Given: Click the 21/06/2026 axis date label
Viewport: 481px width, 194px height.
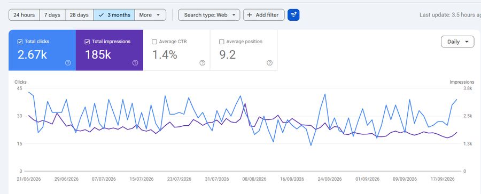Looking at the screenshot, I should [29, 179].
